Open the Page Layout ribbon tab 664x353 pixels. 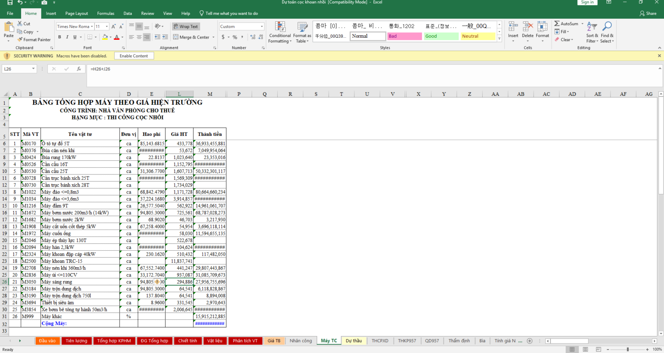[76, 13]
